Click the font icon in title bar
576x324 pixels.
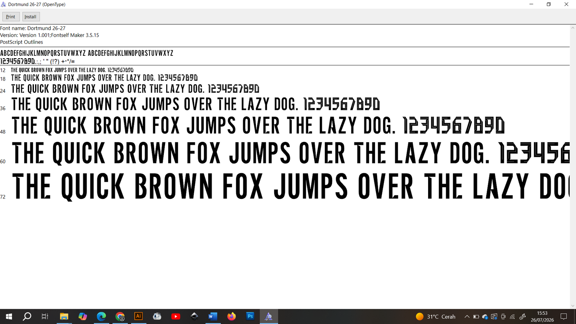4,4
